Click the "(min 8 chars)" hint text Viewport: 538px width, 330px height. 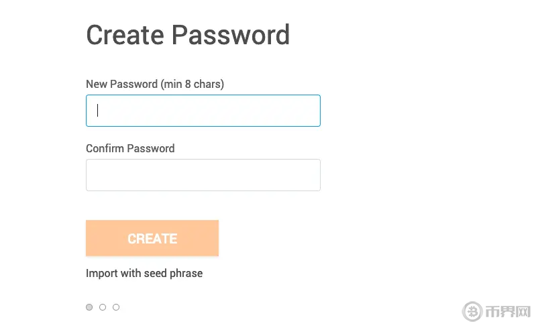tap(193, 85)
